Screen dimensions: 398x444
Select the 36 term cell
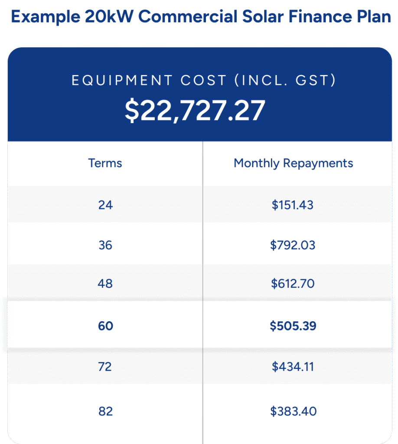(x=105, y=245)
